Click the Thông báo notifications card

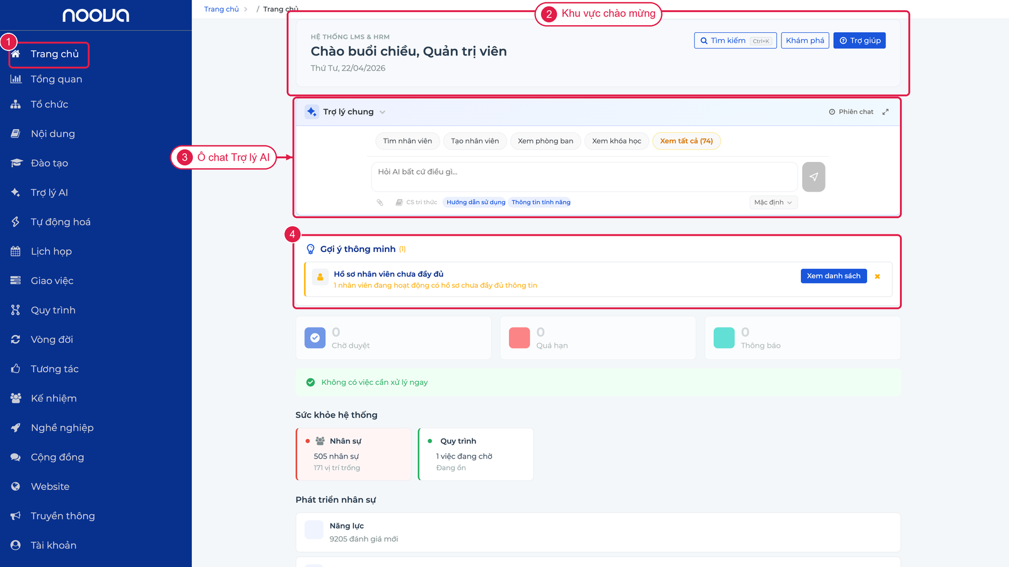pos(803,338)
